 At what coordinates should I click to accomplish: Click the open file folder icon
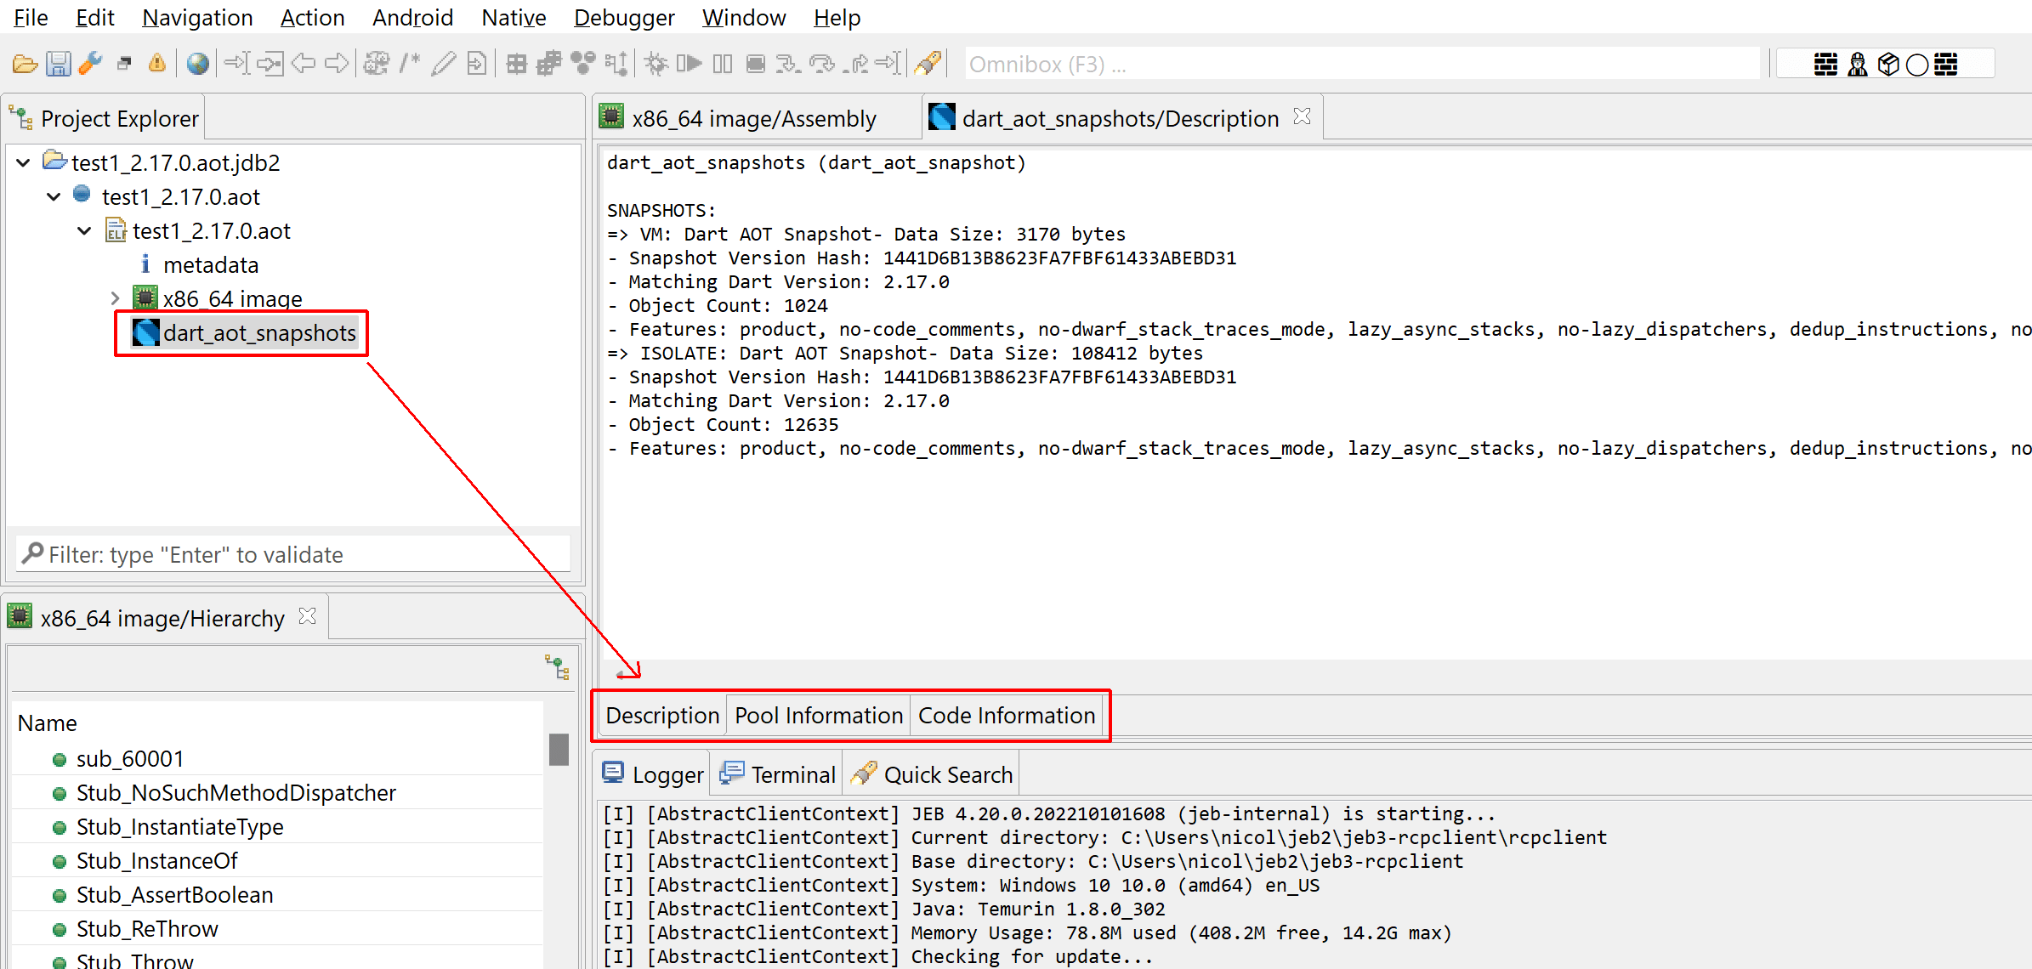(25, 64)
